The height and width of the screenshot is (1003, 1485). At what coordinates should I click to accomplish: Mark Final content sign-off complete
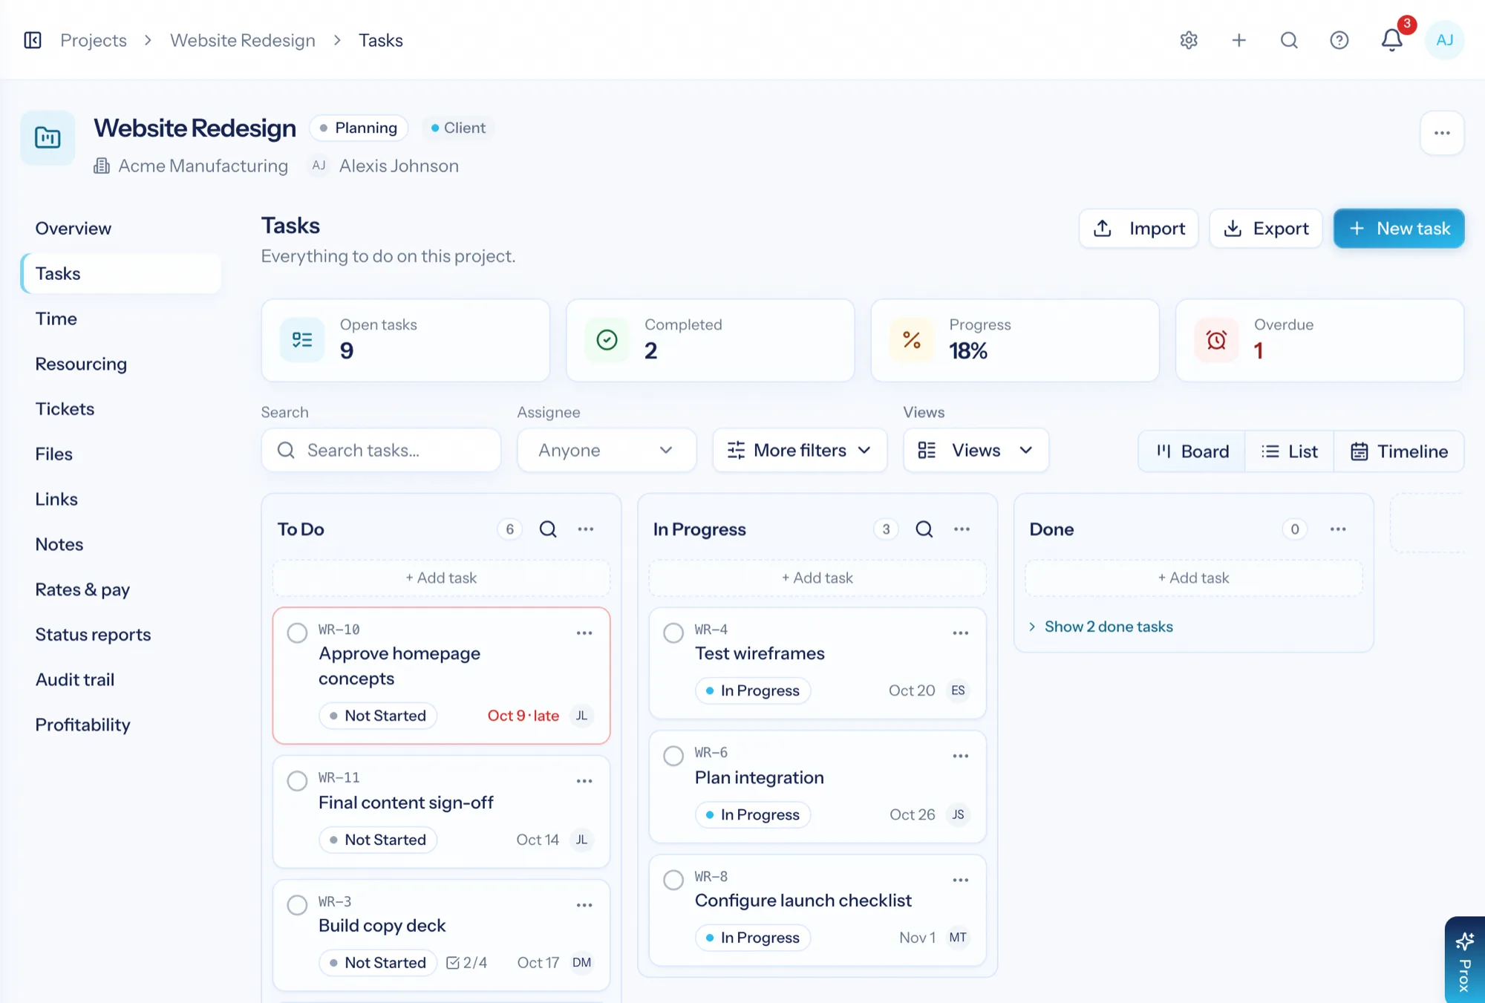(x=297, y=781)
